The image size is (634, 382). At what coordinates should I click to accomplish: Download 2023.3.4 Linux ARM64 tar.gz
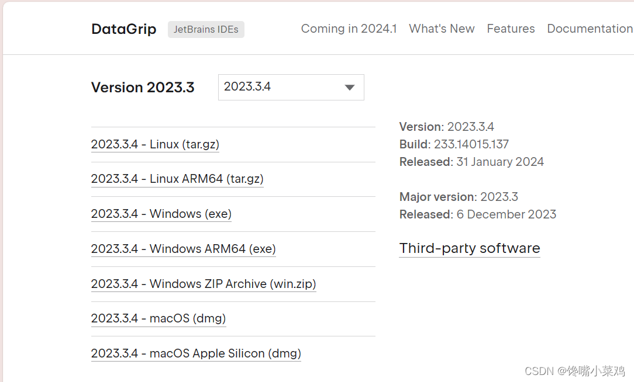pyautogui.click(x=177, y=179)
